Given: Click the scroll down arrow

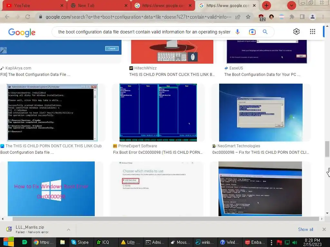Looking at the screenshot, I should tap(327, 213).
